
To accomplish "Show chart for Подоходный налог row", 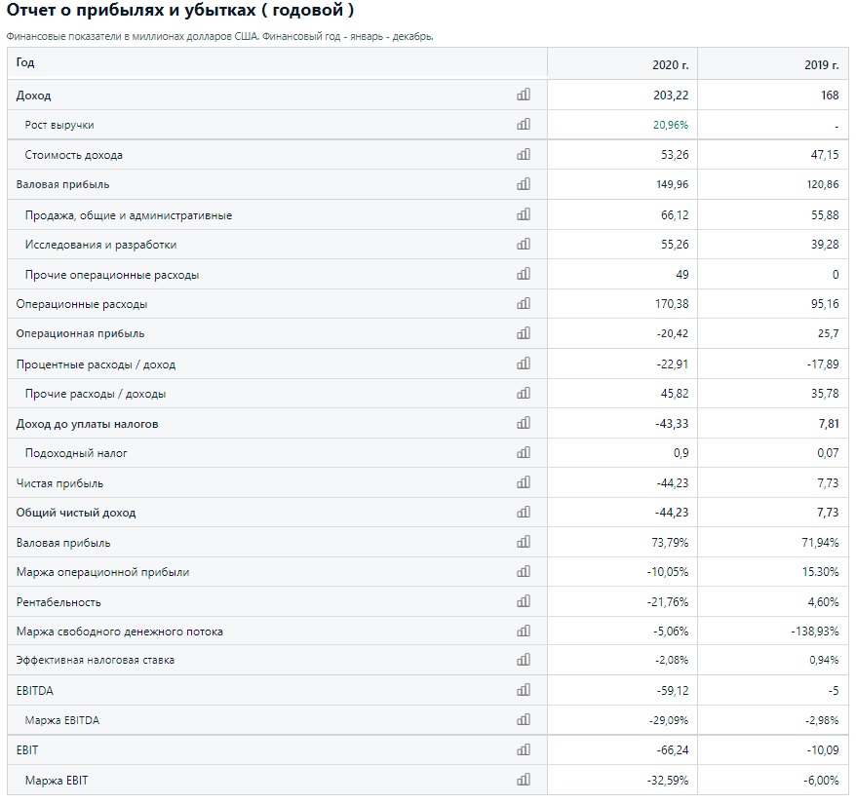I will point(523,452).
